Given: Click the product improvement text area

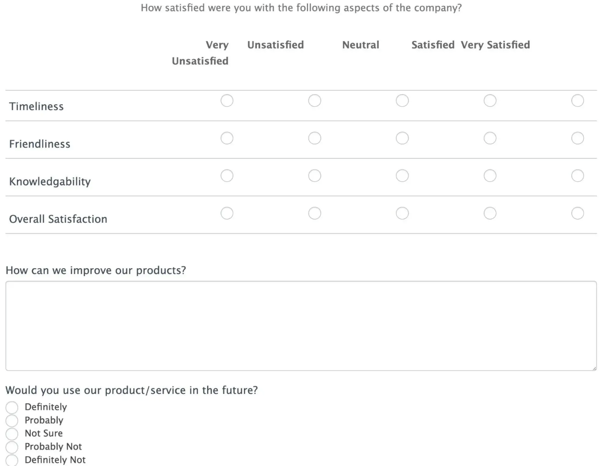Looking at the screenshot, I should coord(301,326).
